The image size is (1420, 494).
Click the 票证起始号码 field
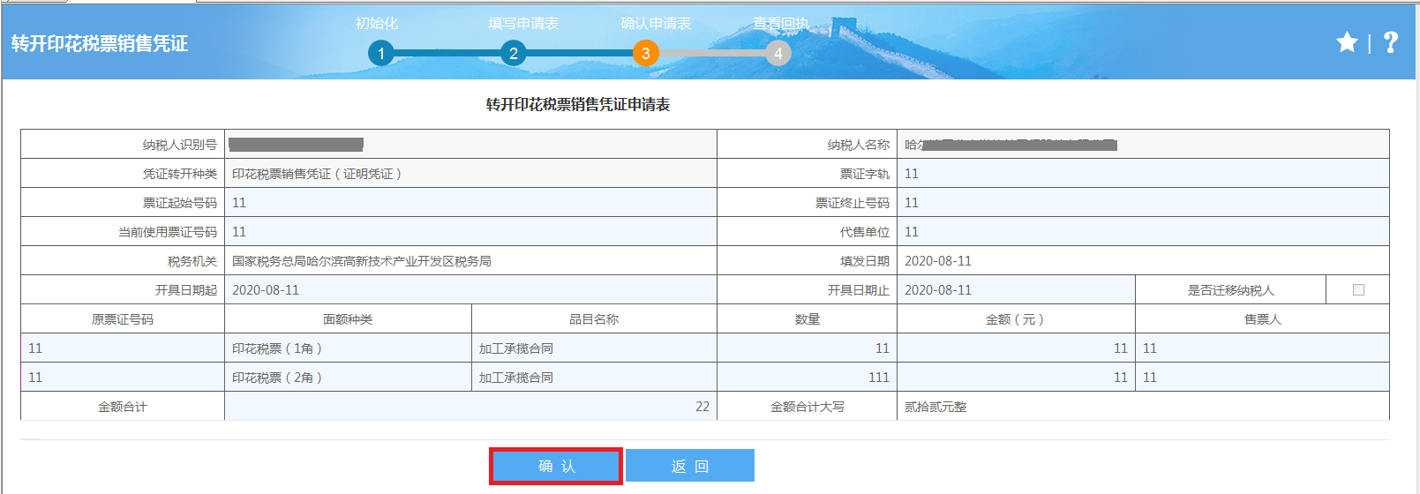(470, 203)
